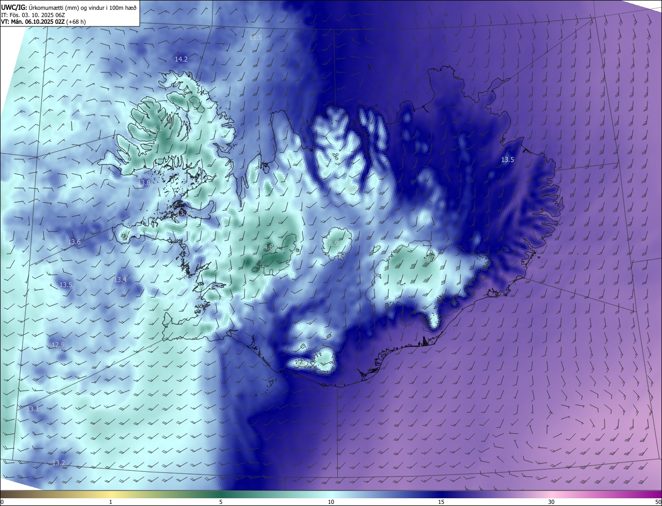Click the 13.5 value over the southwest ocean
Viewport: 662px width, 506px height.
pos(66,285)
